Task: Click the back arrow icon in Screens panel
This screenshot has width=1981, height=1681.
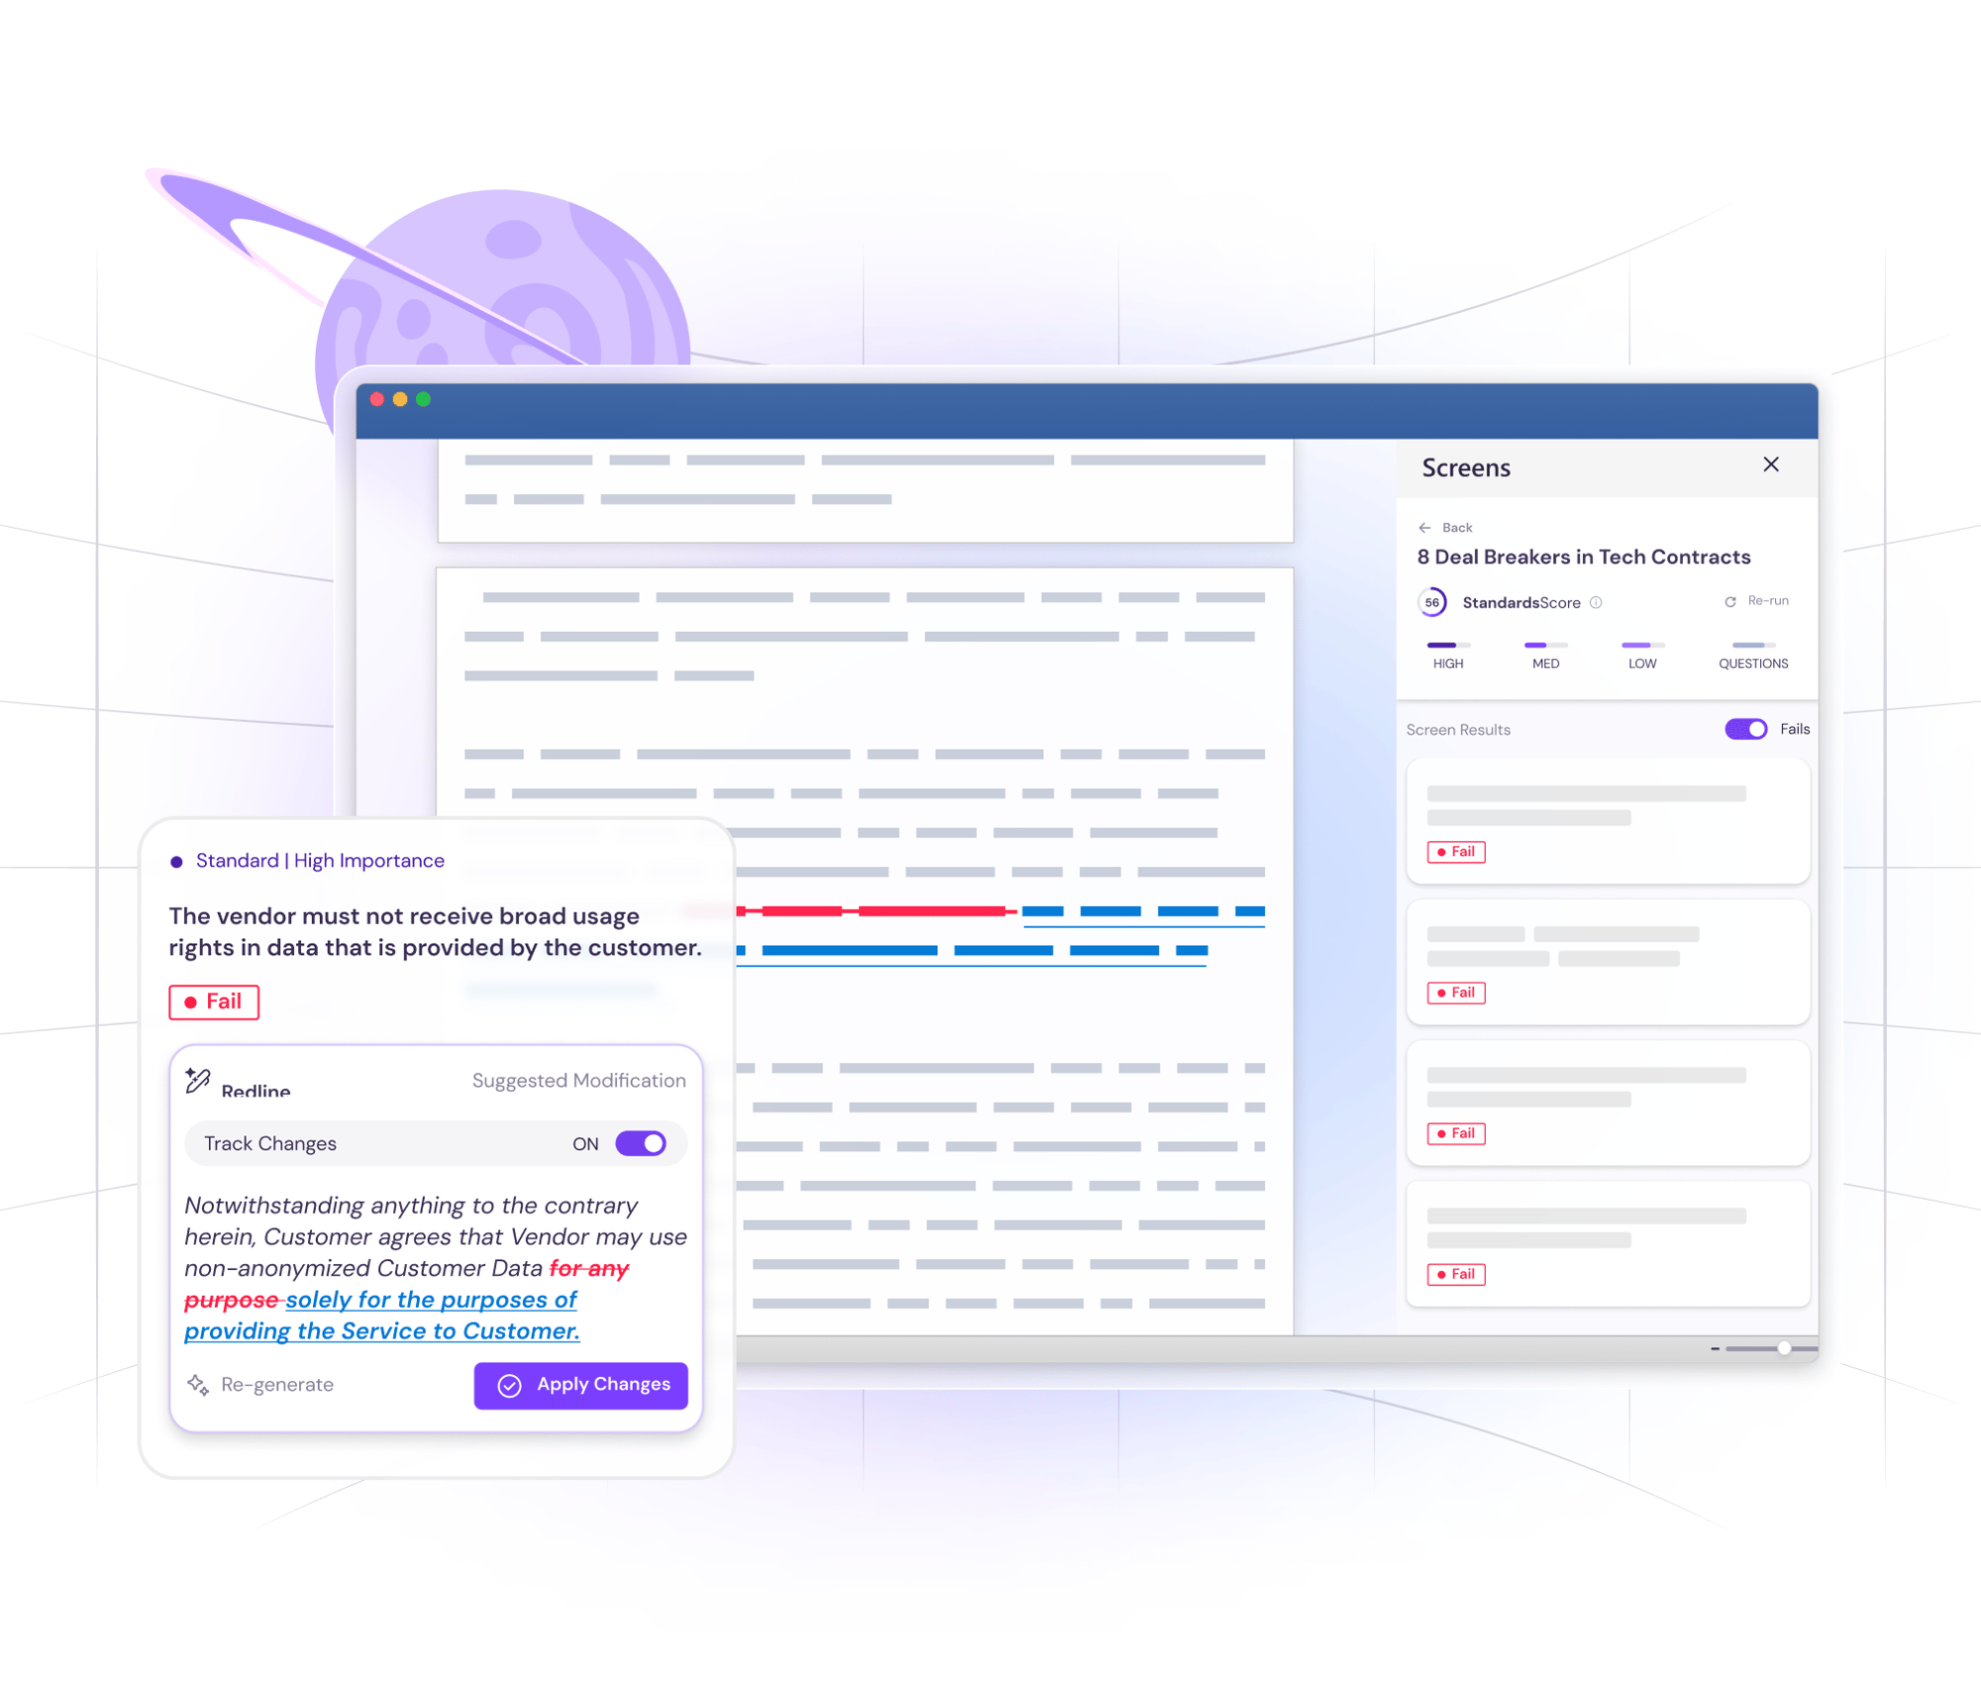Action: (1419, 527)
